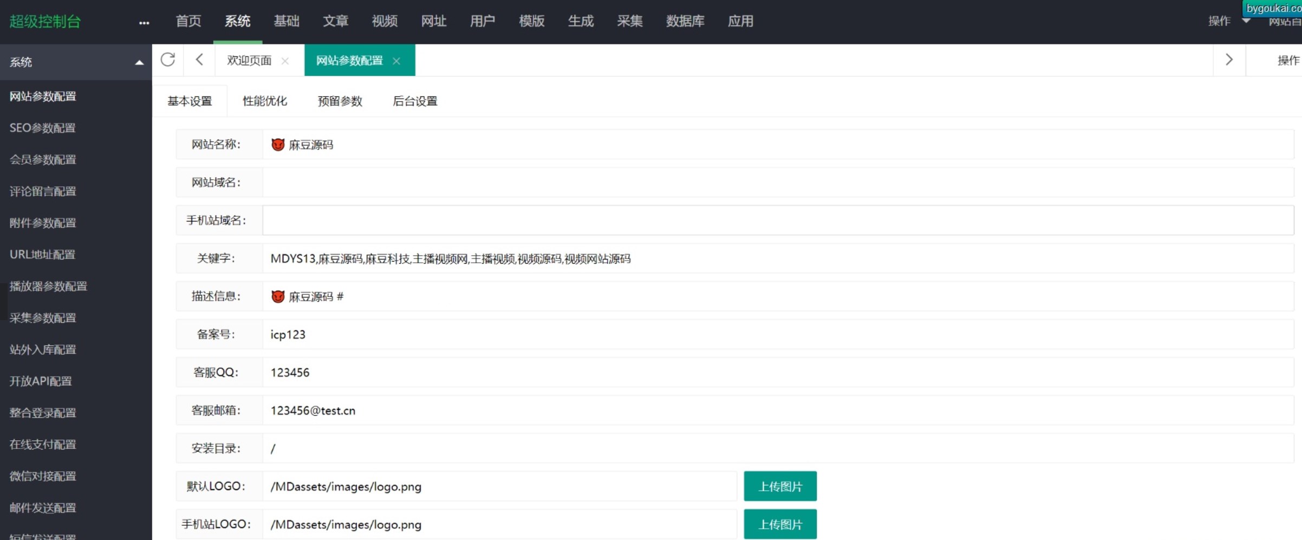Open 会员参数配置 in the sidebar

43,160
